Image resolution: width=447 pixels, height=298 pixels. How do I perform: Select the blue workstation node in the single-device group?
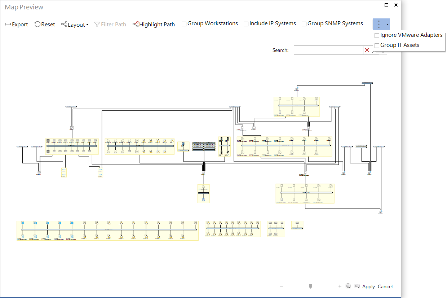click(x=183, y=144)
